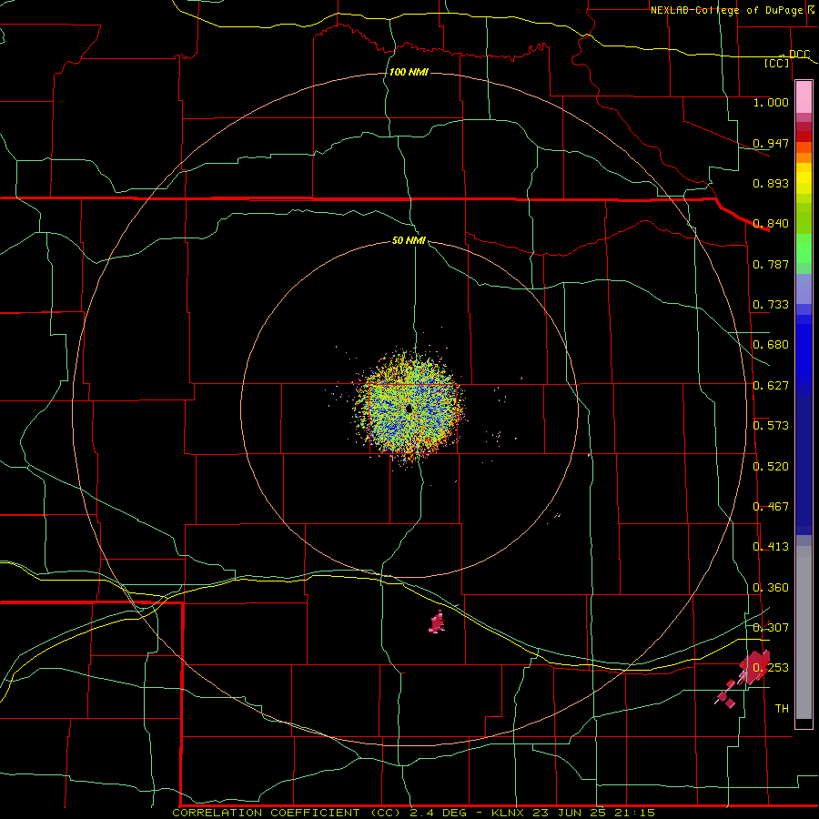Image resolution: width=819 pixels, height=819 pixels.
Task: Click the red echo south of the radar
Action: pos(437,622)
